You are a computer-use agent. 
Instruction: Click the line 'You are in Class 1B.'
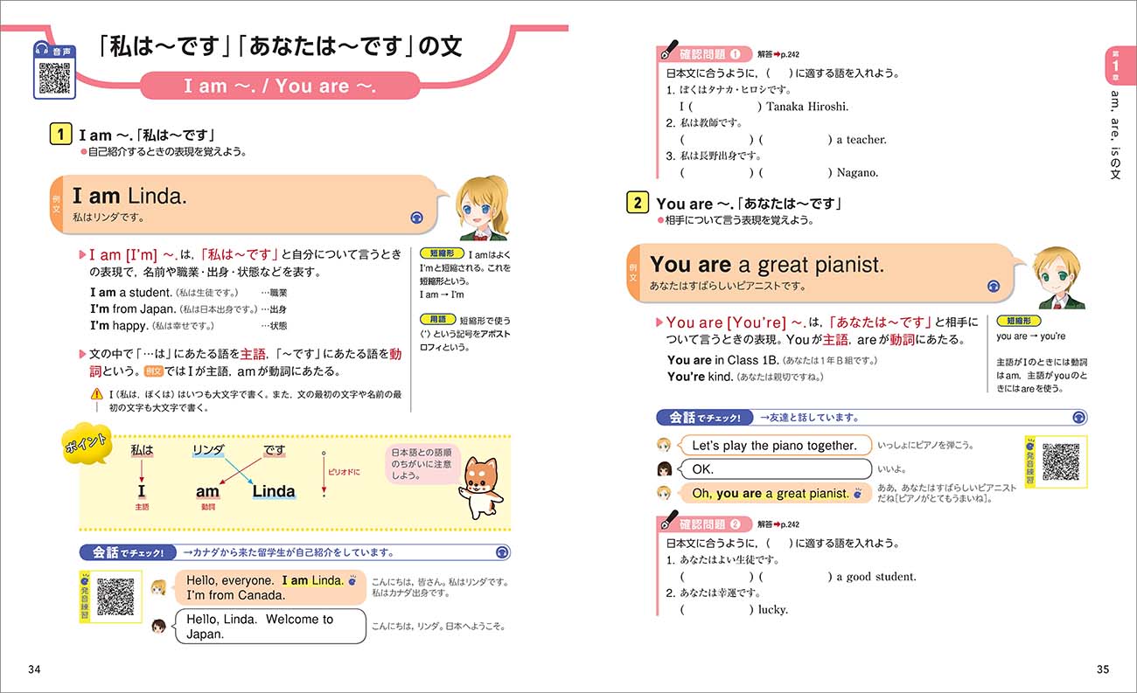(x=722, y=360)
